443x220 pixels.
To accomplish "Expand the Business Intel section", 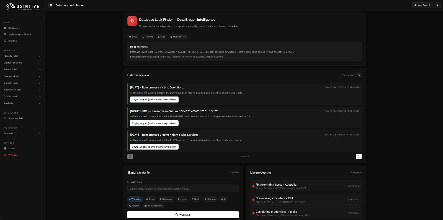I will point(22,76).
